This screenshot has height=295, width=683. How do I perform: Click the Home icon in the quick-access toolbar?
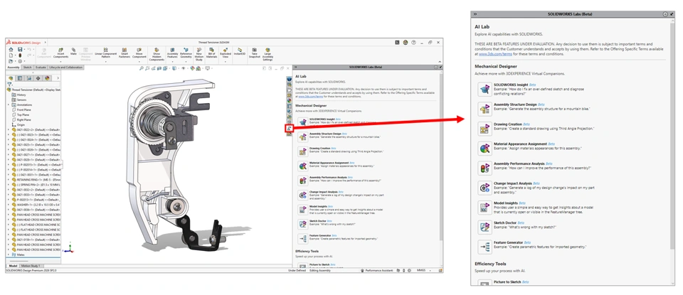click(11, 49)
